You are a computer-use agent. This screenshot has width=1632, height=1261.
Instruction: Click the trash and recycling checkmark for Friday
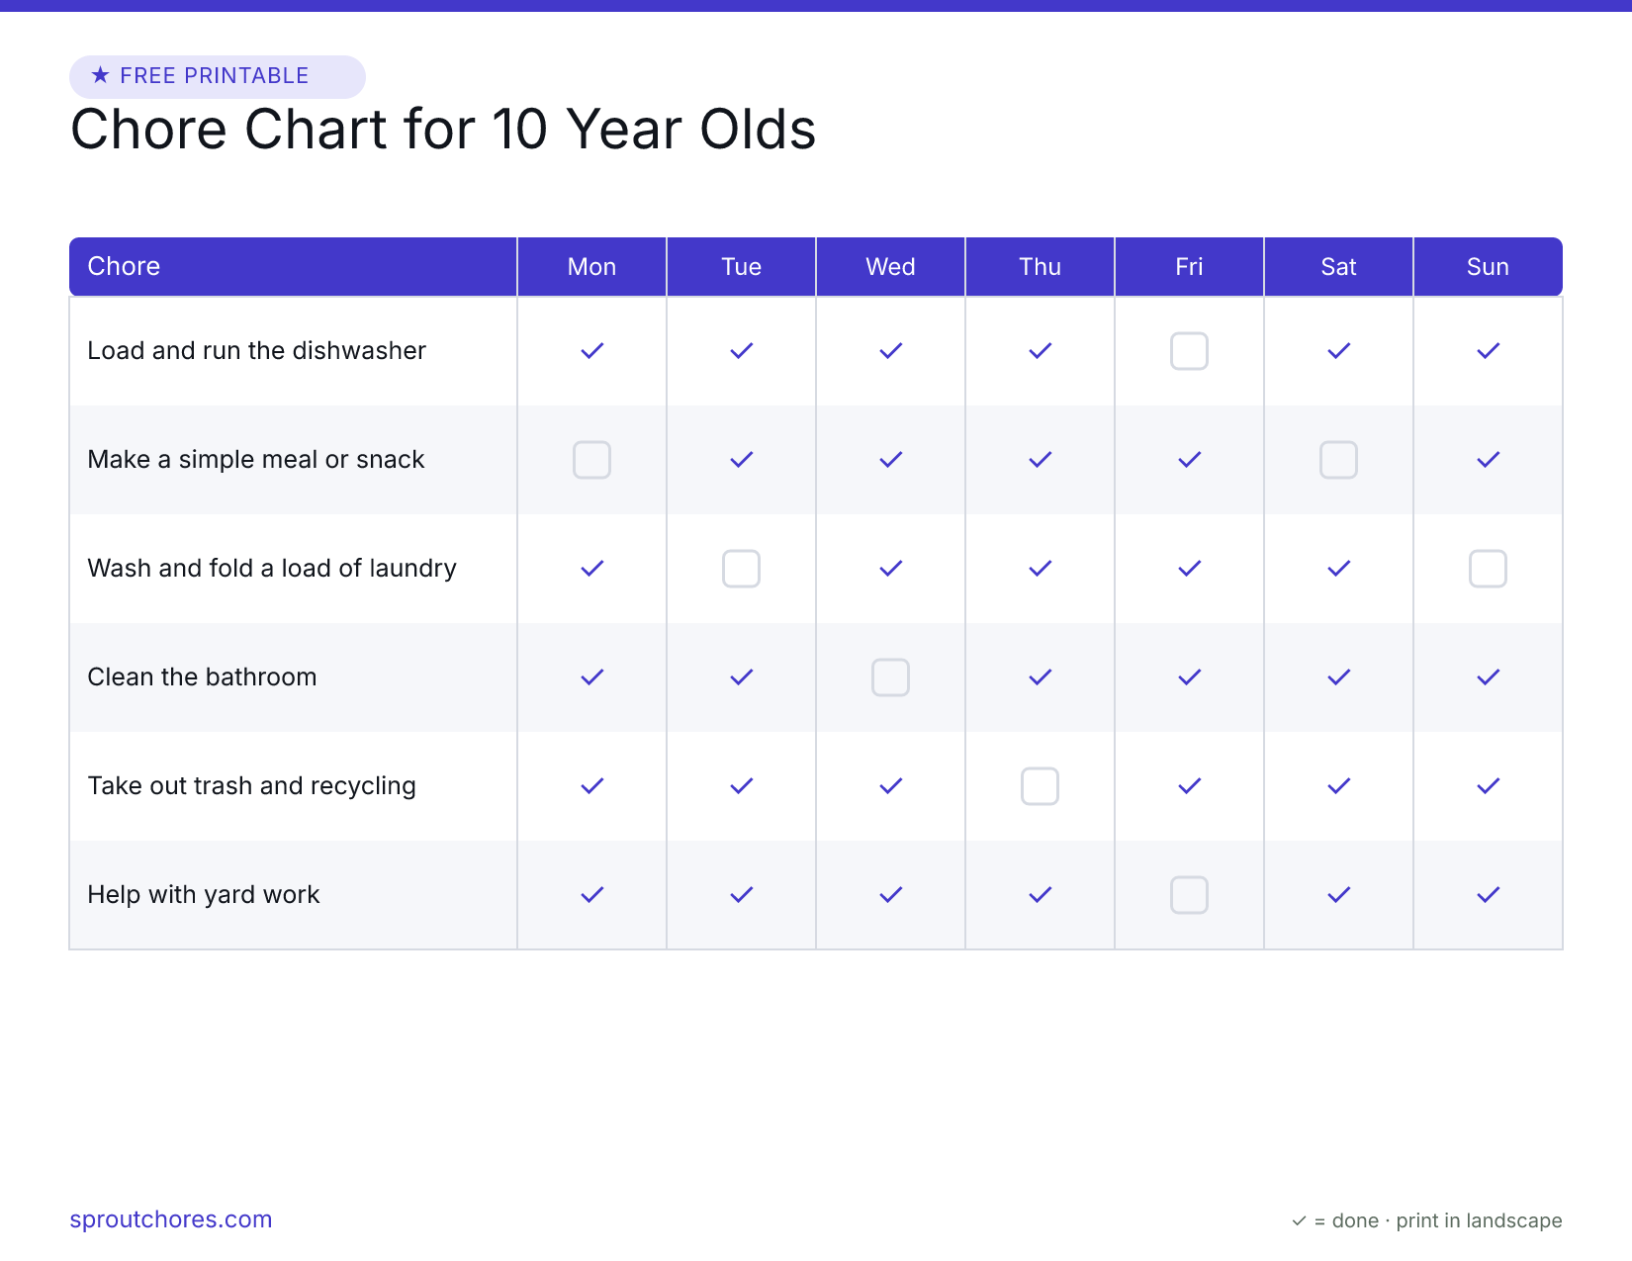pos(1189,786)
